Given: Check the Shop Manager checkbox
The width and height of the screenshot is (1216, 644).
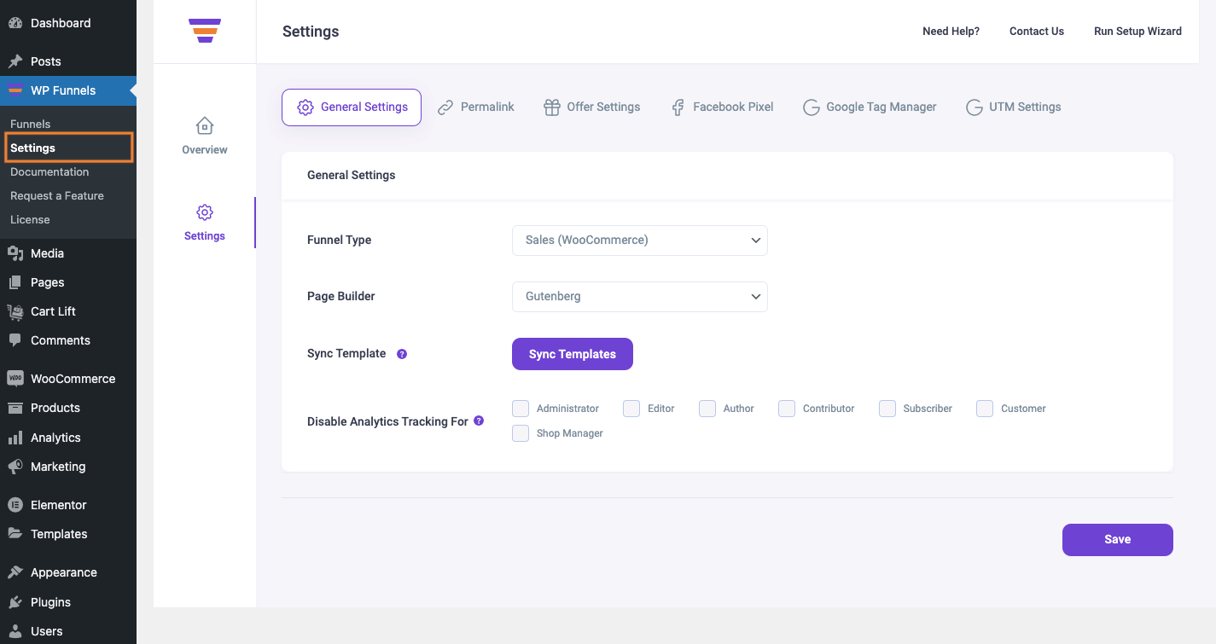Looking at the screenshot, I should click(521, 433).
